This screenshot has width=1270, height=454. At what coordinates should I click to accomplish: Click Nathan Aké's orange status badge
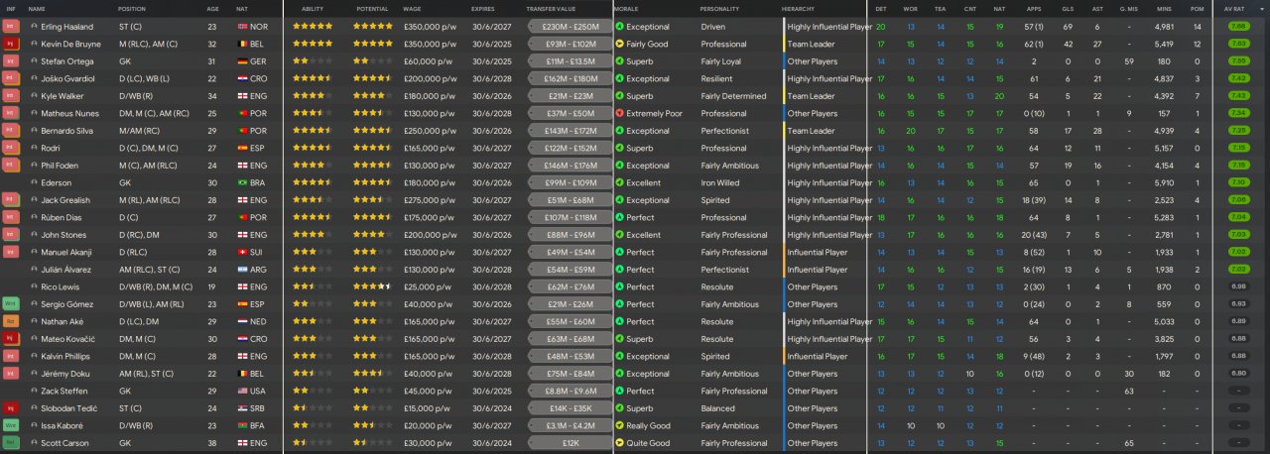pos(11,321)
